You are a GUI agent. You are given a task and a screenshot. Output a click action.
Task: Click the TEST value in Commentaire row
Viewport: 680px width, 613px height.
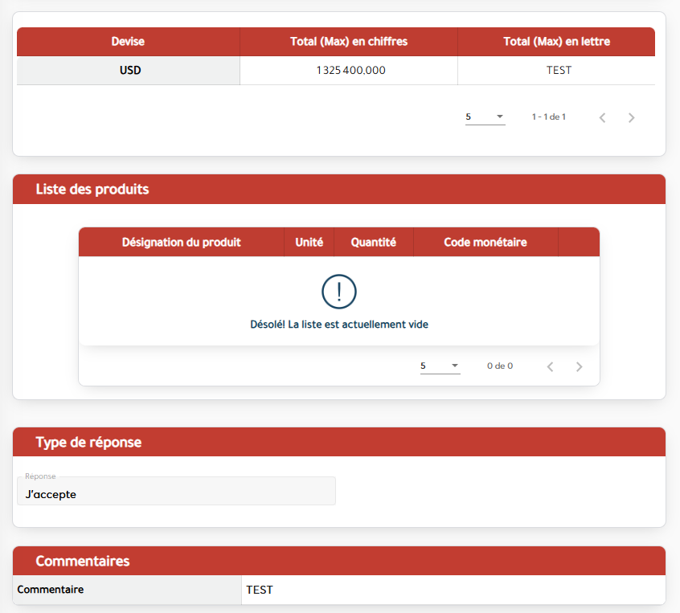pyautogui.click(x=260, y=590)
